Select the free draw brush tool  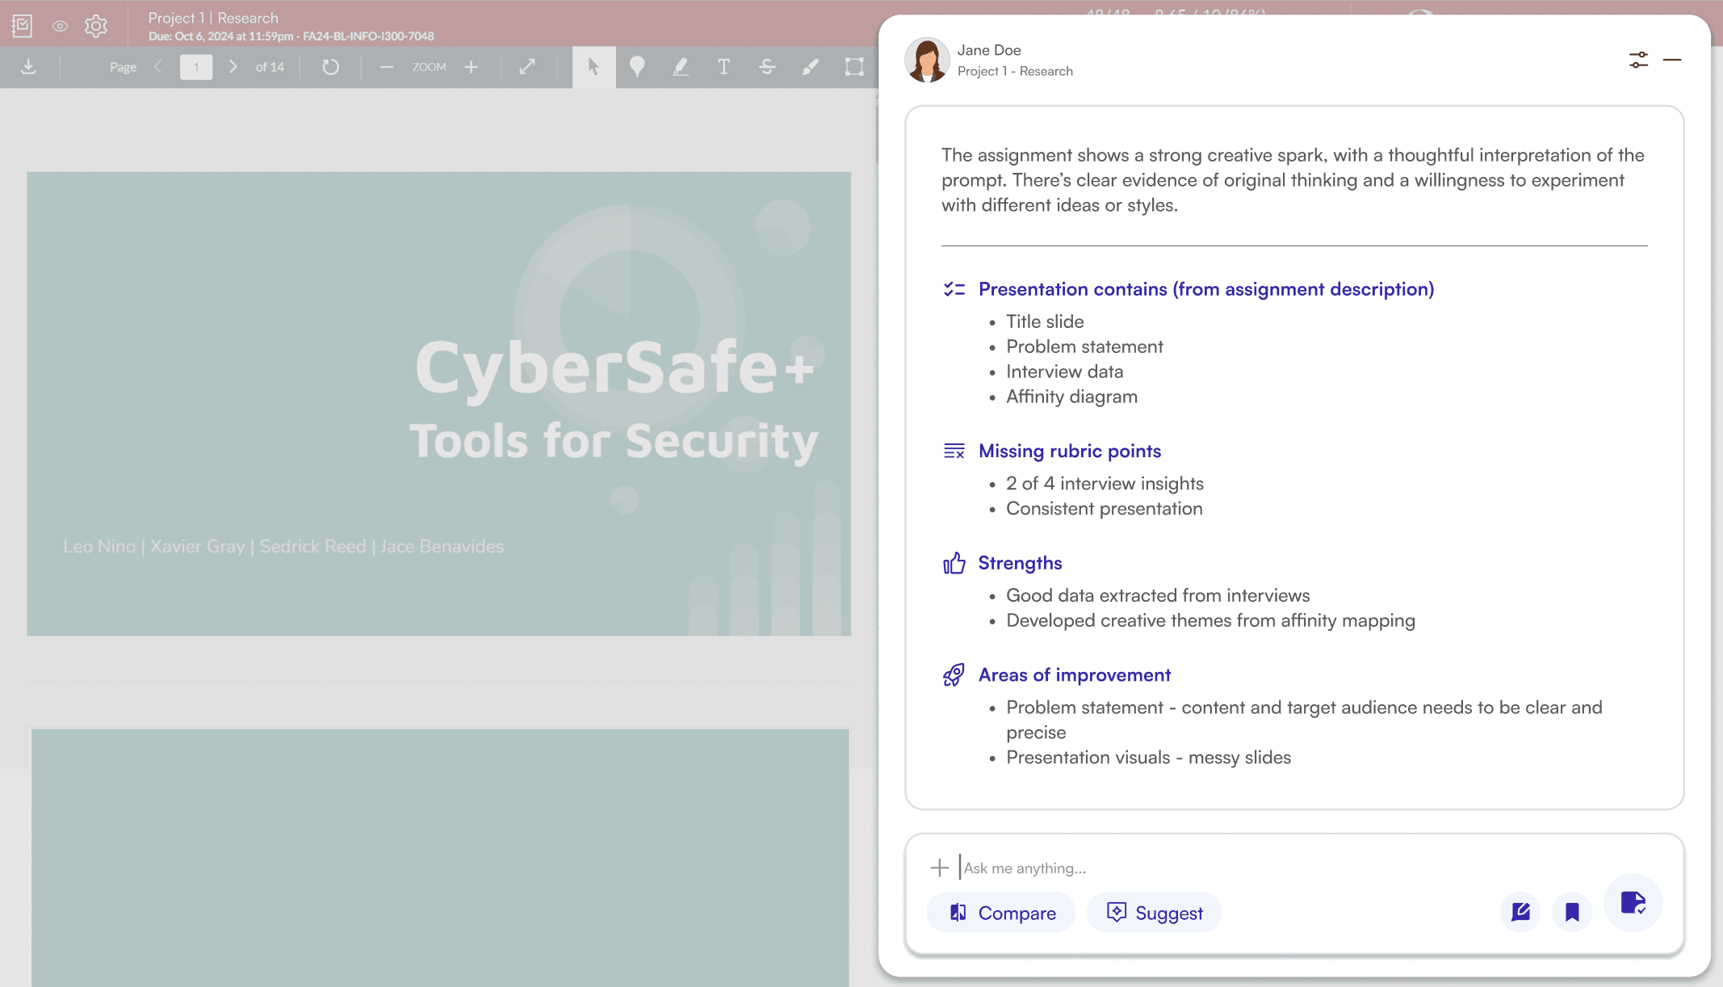point(810,67)
